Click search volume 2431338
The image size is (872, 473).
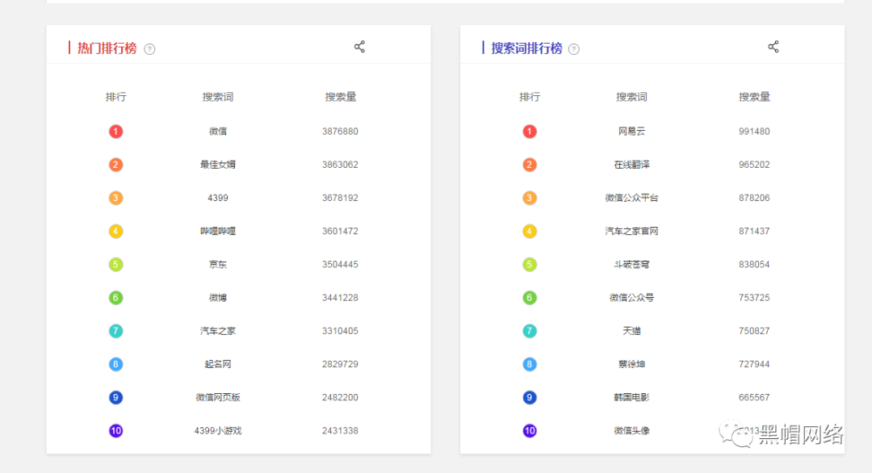(x=341, y=431)
